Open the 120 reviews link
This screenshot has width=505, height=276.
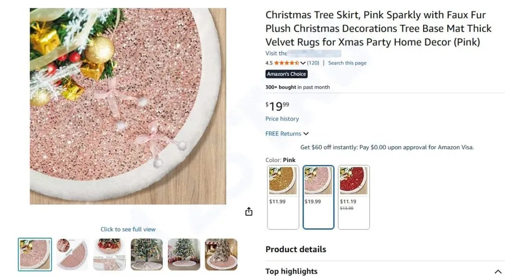313,63
